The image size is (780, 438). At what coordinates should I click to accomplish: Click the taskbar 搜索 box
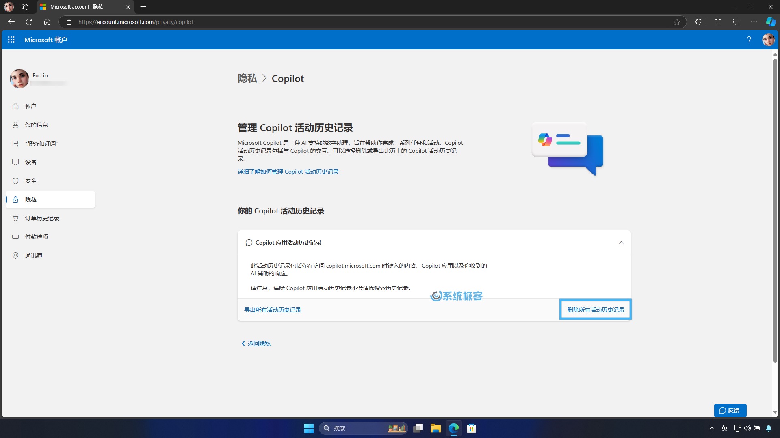(363, 428)
